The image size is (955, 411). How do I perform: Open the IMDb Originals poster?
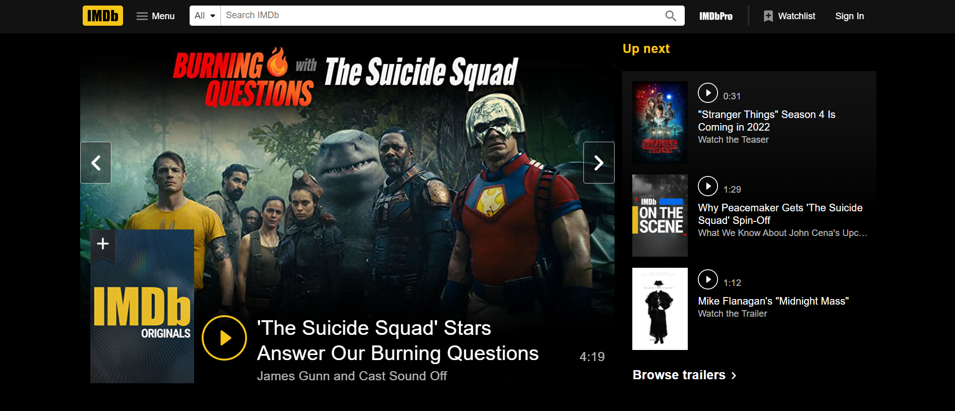tap(142, 306)
